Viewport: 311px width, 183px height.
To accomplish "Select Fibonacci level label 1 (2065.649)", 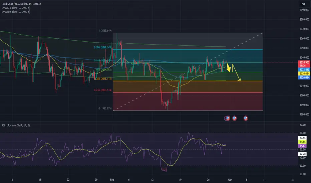I will coord(105,31).
